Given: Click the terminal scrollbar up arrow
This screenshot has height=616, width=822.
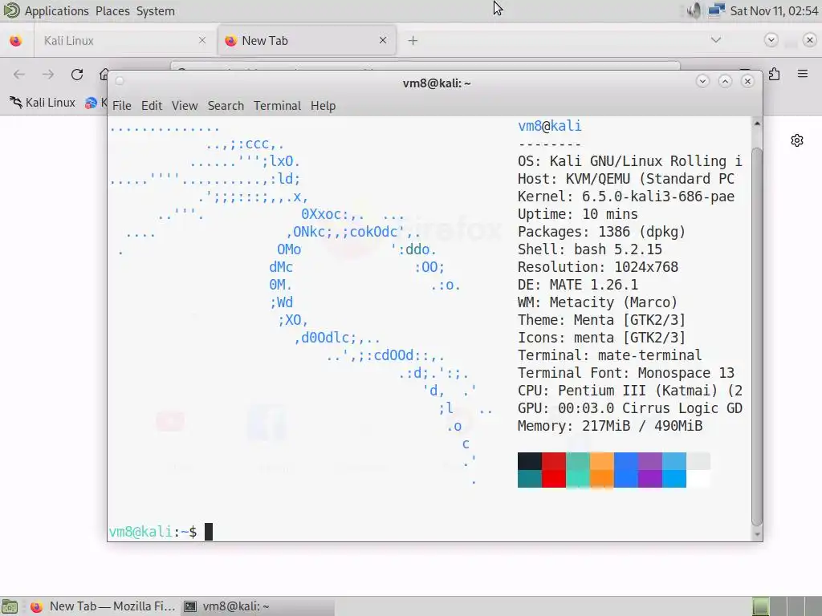Looking at the screenshot, I should point(756,124).
